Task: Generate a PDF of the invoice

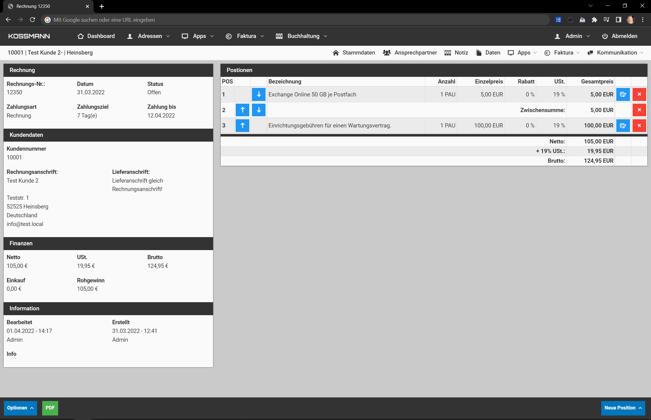Action: (50, 408)
